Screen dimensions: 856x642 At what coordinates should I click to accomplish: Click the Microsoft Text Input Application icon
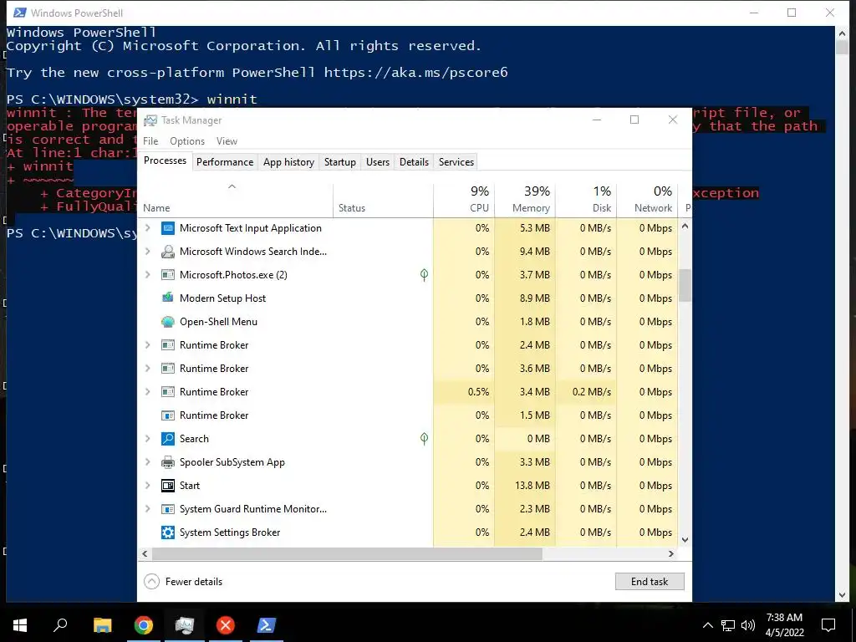[167, 228]
